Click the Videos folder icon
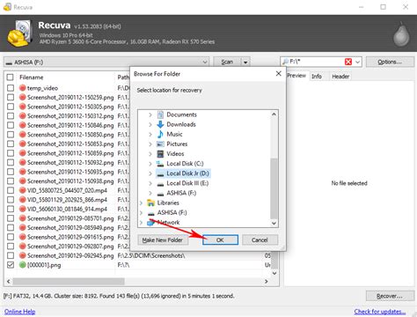The width and height of the screenshot is (417, 317). pyautogui.click(x=160, y=154)
